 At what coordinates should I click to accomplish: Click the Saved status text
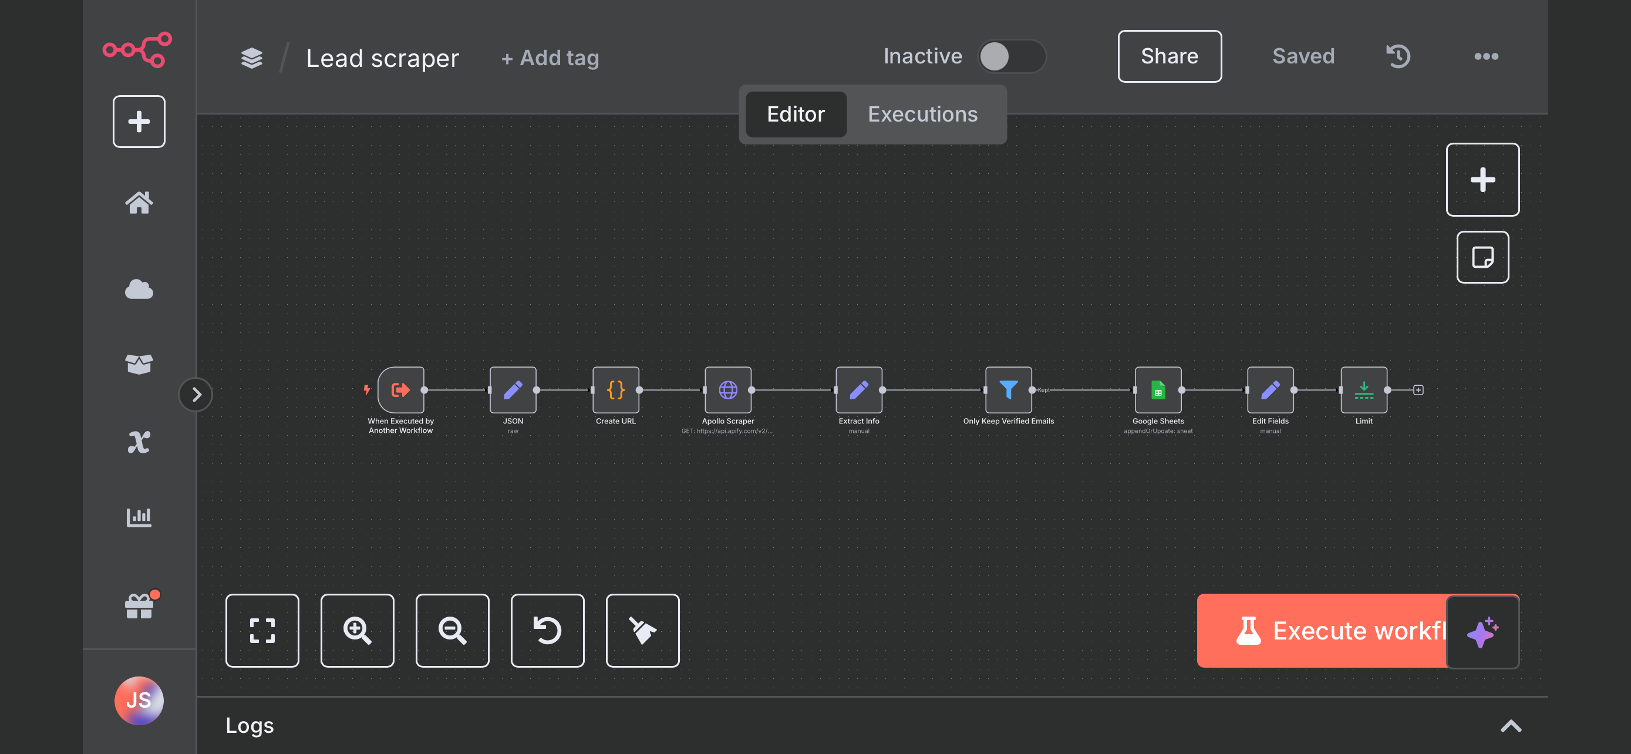click(x=1303, y=56)
